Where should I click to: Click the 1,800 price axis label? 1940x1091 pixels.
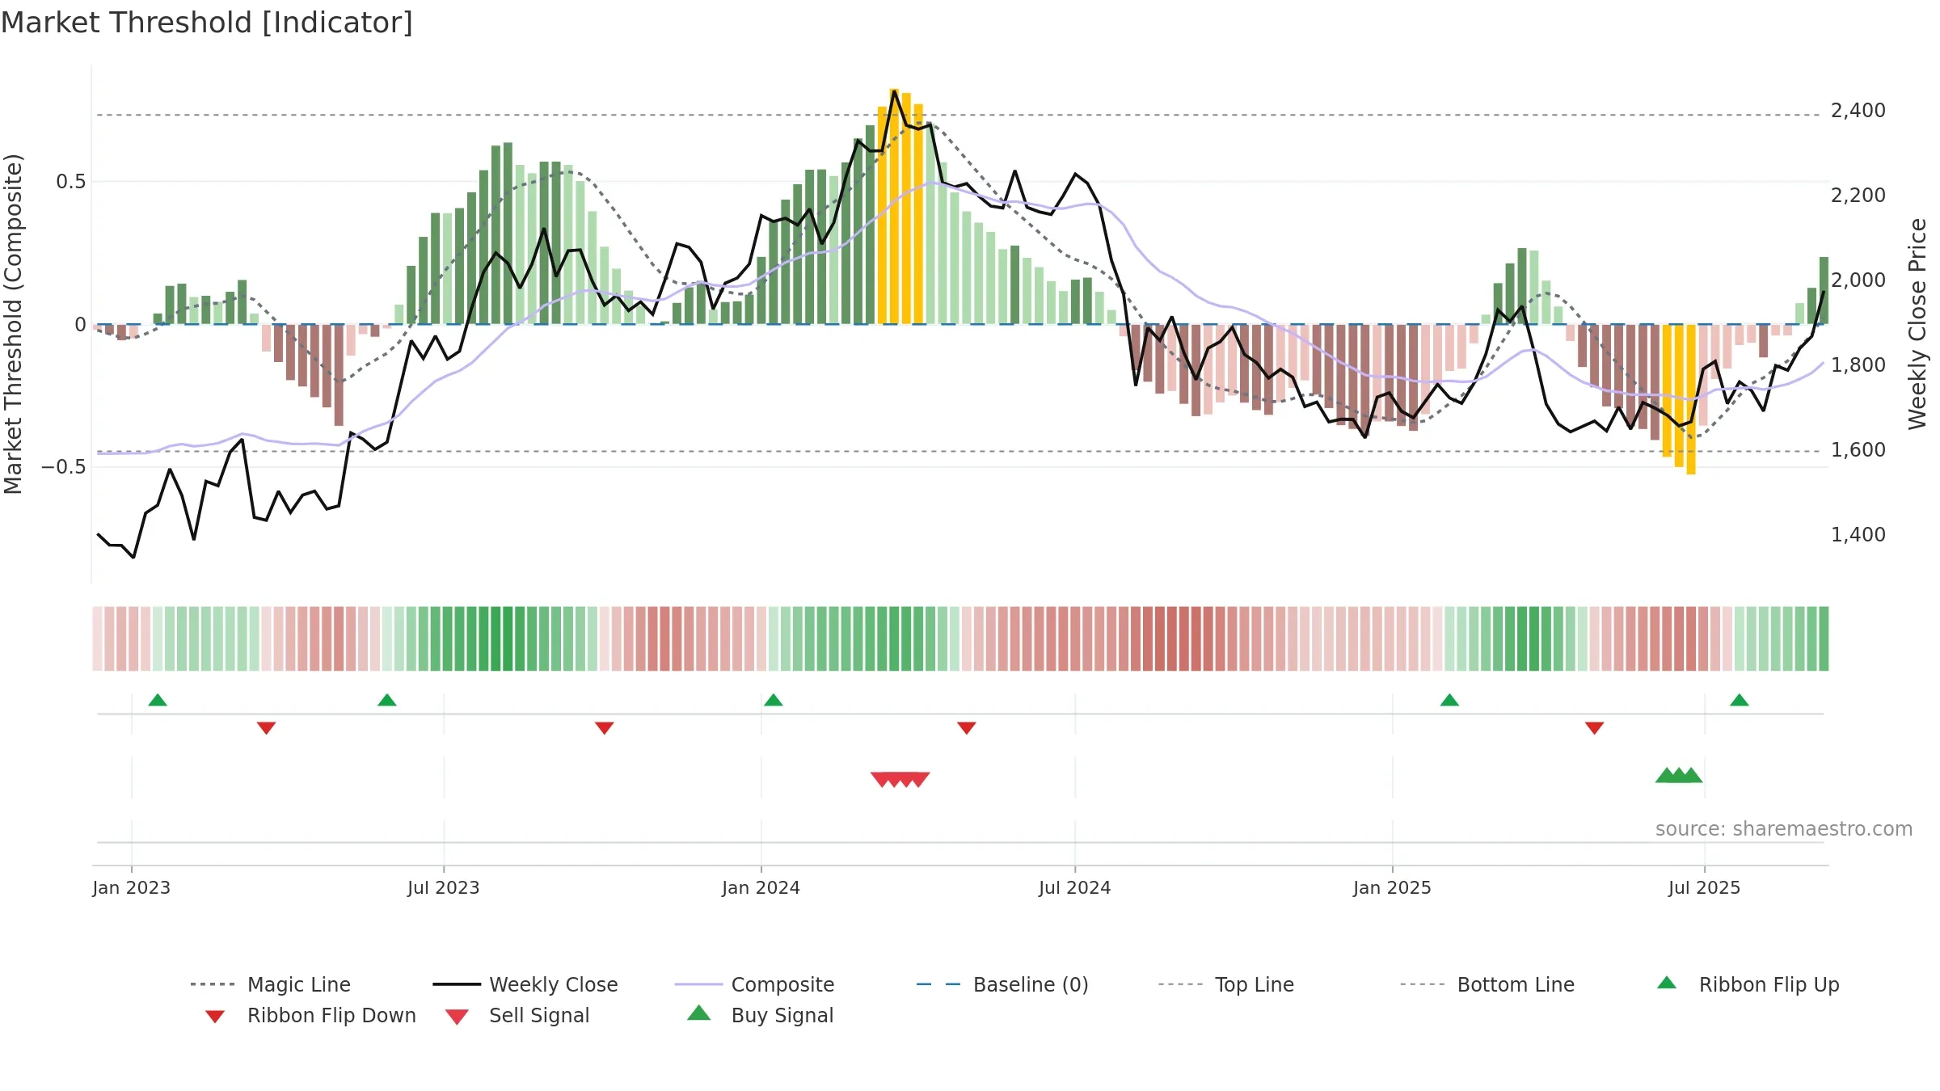[1858, 365]
